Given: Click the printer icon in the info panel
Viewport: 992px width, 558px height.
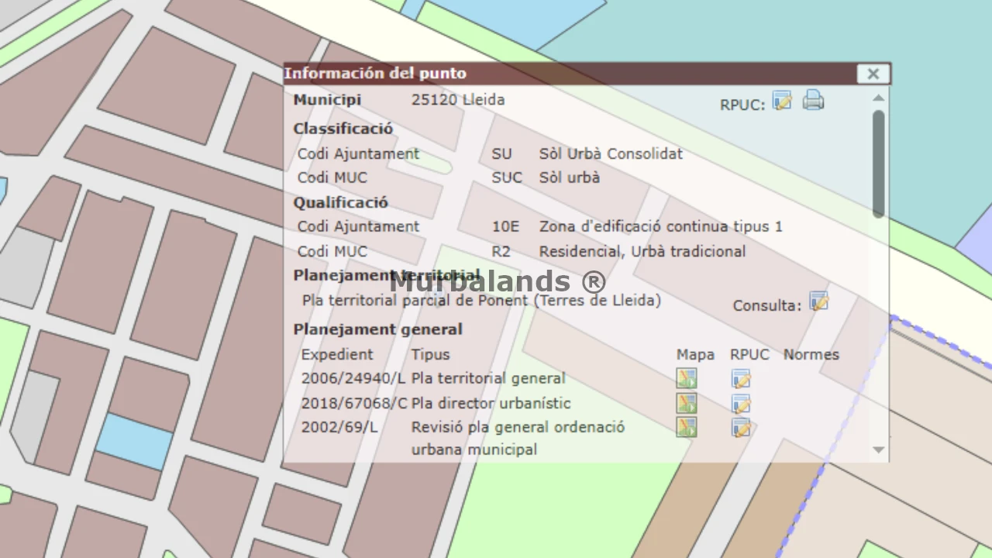Looking at the screenshot, I should (813, 100).
